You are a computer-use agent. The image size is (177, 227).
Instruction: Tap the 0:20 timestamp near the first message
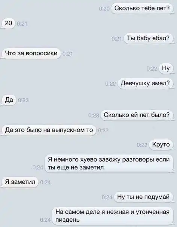click(x=104, y=9)
